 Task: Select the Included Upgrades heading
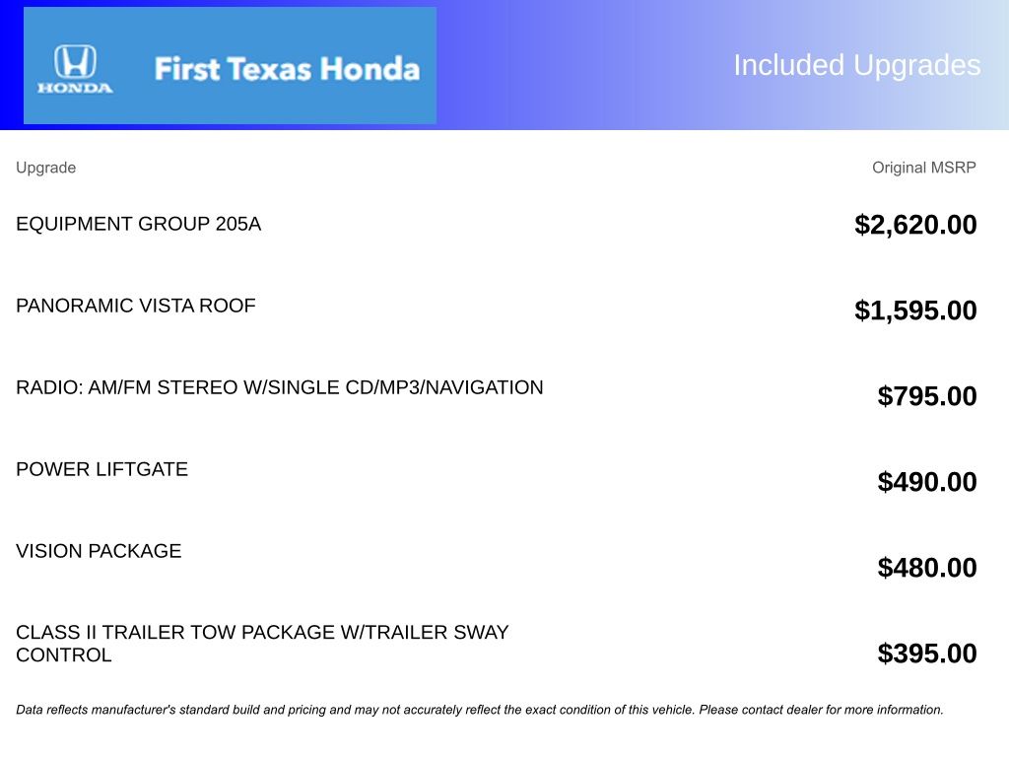click(x=856, y=65)
